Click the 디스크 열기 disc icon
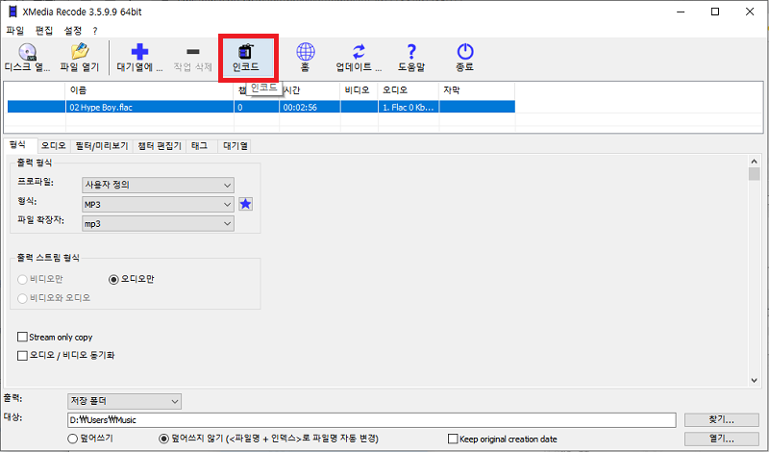Screen dimensions: 769x452 (28, 54)
